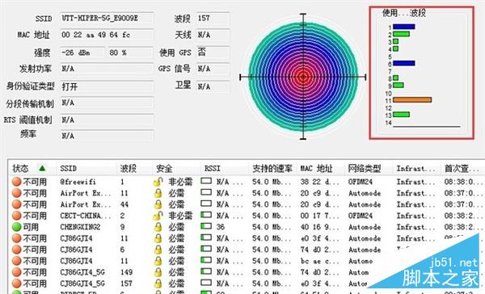The image size is (485, 294).
Task: Click status icon of CJ86GJI4 channel 6 row
Action: pos(17,250)
